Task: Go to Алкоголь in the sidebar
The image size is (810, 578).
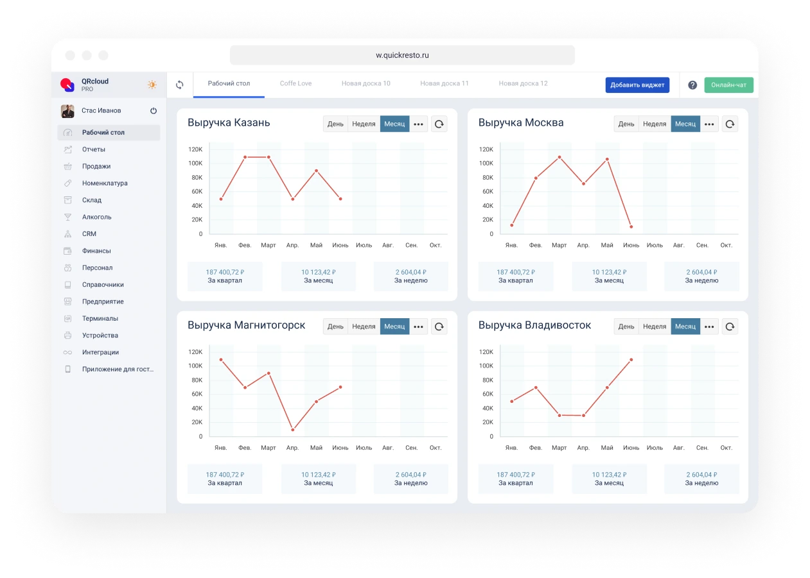Action: pos(96,217)
